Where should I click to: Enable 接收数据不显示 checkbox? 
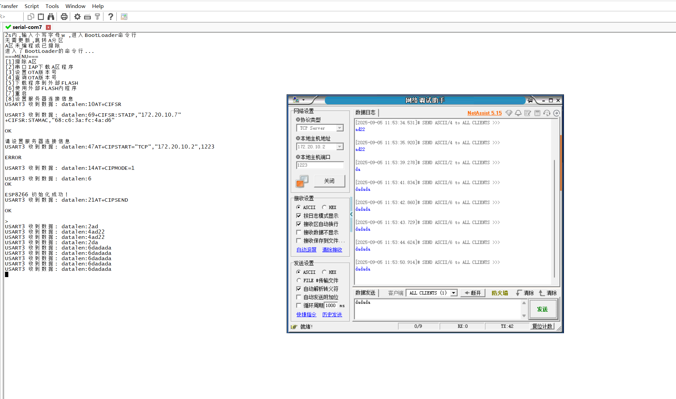tap(299, 232)
